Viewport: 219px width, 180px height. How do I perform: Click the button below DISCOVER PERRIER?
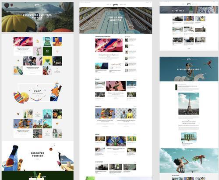(38, 159)
